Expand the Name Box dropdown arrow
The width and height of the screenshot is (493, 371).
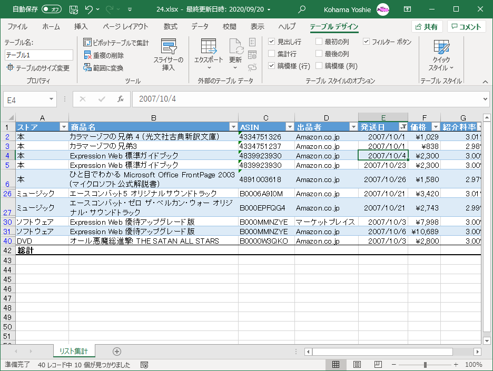51,99
